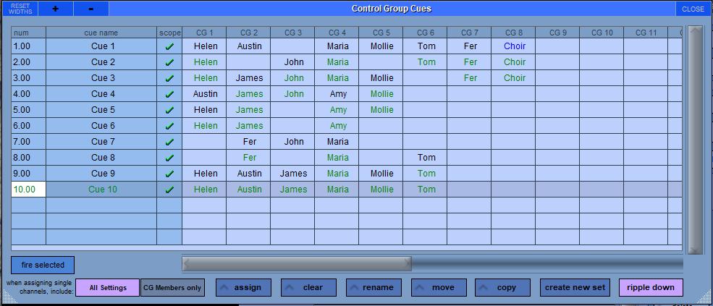Click create new set button
This screenshot has height=306, width=713.
[x=575, y=287]
